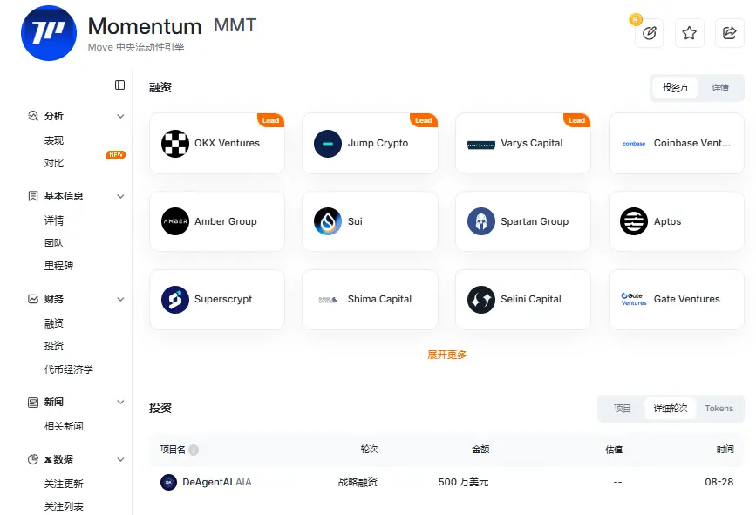Image resolution: width=756 pixels, height=515 pixels.
Task: Collapse the 分析 sidebar section
Action: coord(120,116)
